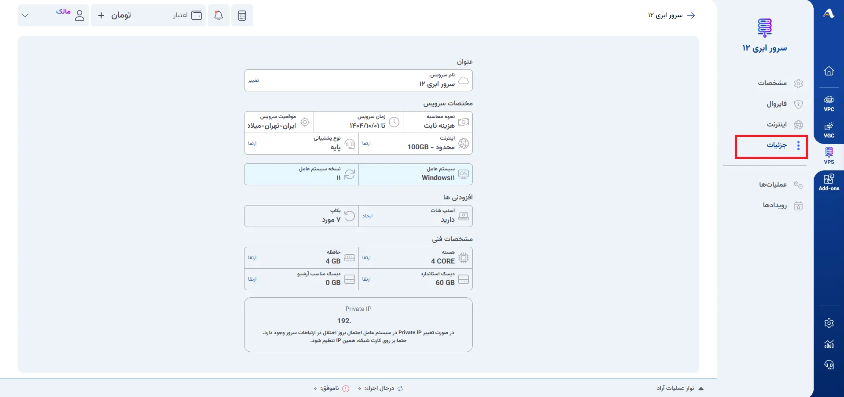844x397 pixels.
Task: Click ارتقا link for archive disk 0 GB
Action: (x=252, y=279)
